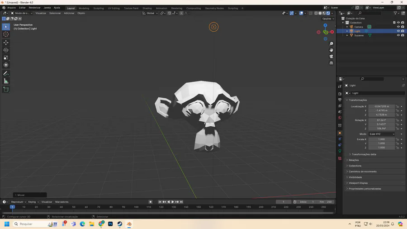Expand Transformações delta panel
407x229 pixels.
364,154
